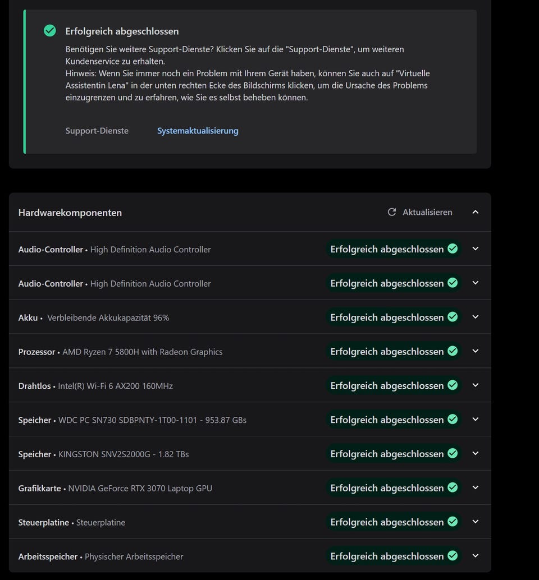Collapse the Hardwarekomponenten section
The width and height of the screenshot is (539, 580).
point(476,212)
